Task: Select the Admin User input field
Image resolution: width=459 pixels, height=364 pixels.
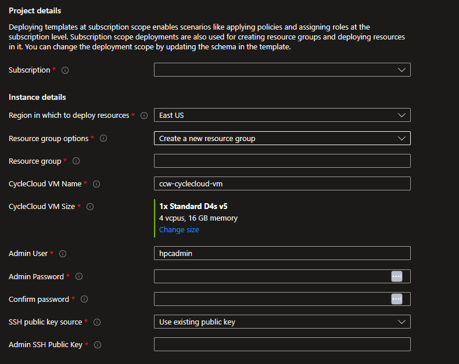Action: (x=282, y=254)
